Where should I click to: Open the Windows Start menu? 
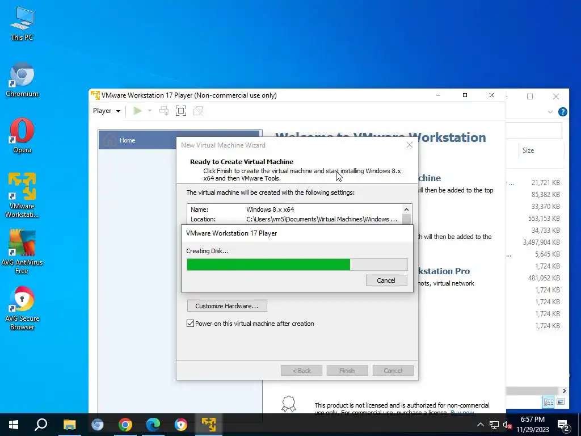click(14, 425)
